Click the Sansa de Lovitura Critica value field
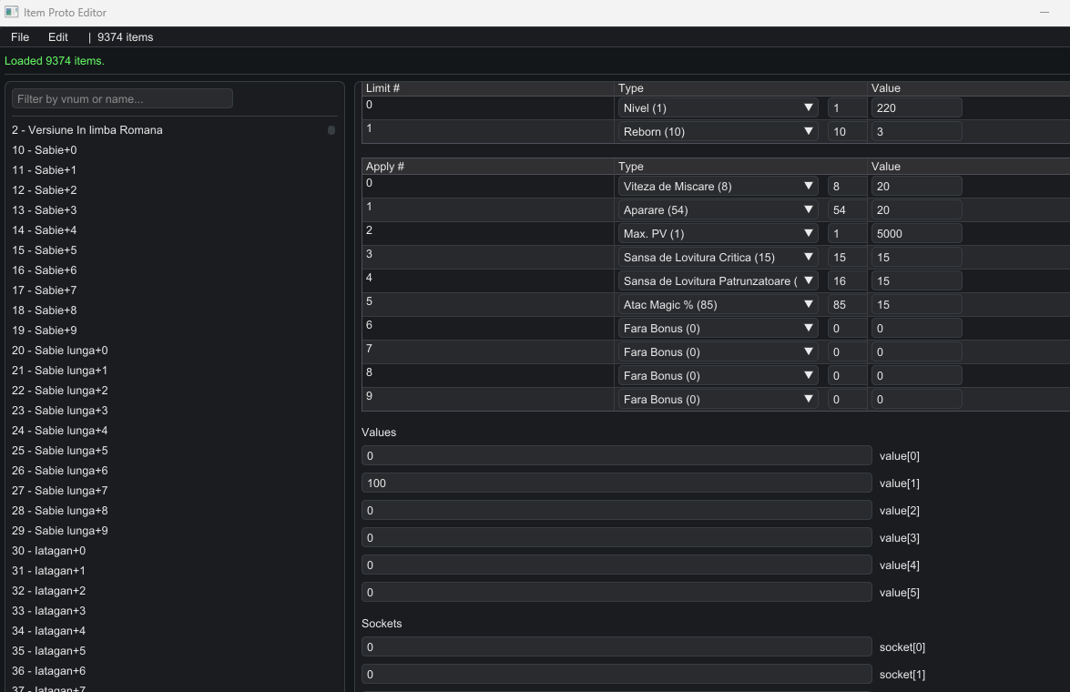The height and width of the screenshot is (692, 1070). (x=916, y=258)
